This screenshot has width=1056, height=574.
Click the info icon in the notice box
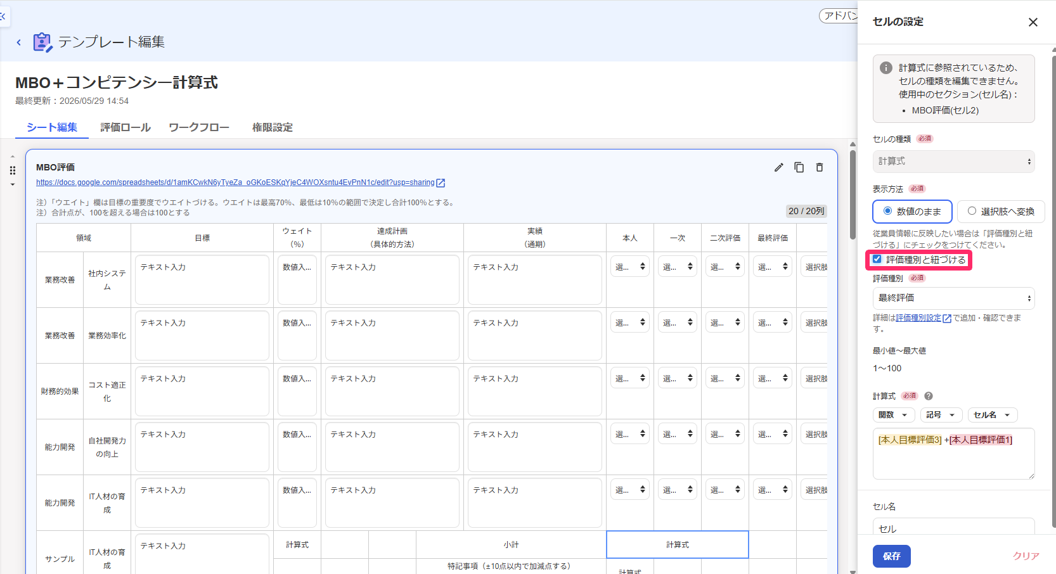pos(886,68)
